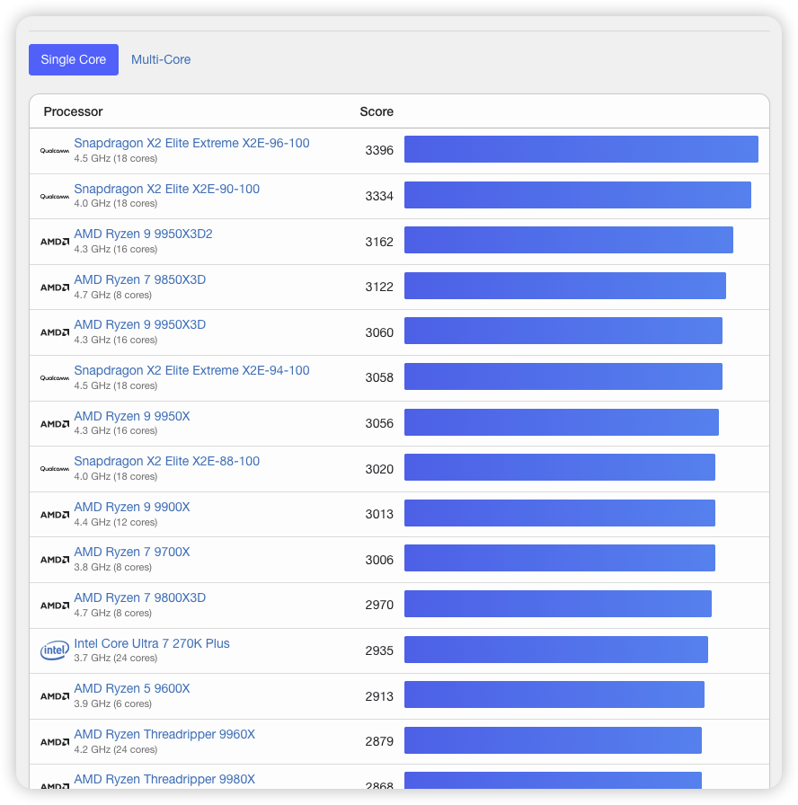Click AMD logo beside Ryzen 7 9850X3D

click(55, 287)
